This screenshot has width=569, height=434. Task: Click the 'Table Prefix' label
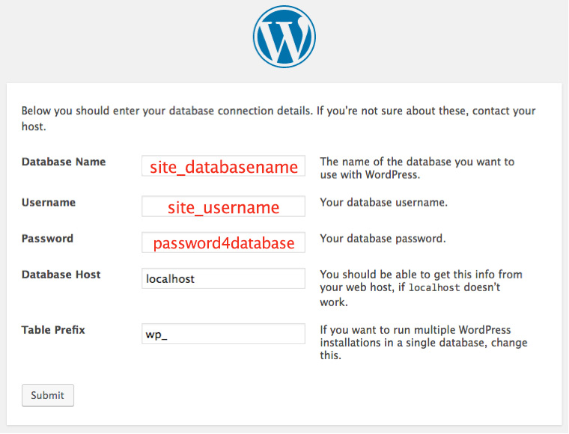pyautogui.click(x=53, y=330)
